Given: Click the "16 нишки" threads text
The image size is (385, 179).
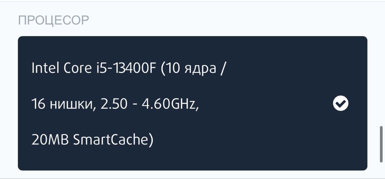Looking at the screenshot, I should [63, 104].
